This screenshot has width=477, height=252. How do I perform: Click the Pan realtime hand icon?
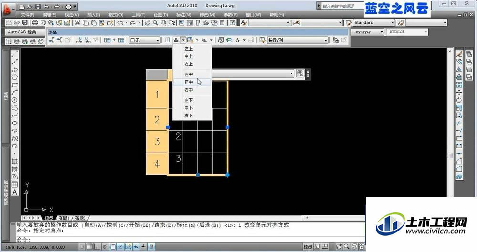pos(147,22)
